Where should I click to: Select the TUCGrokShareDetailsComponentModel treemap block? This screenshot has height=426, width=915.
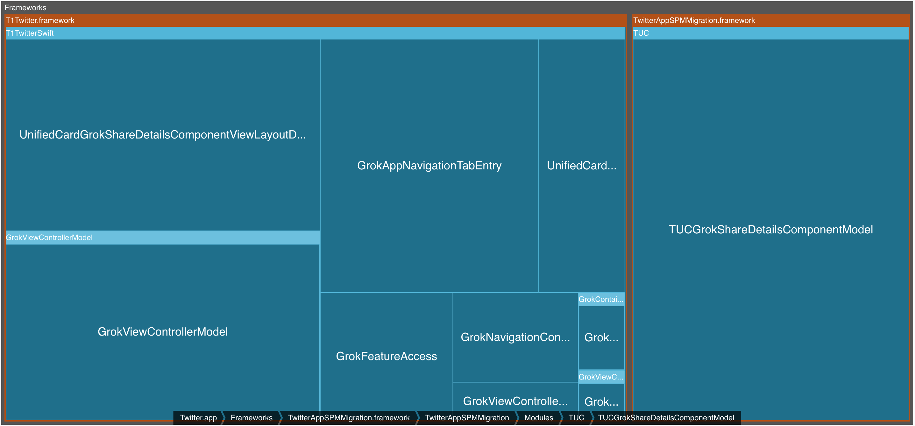[770, 230]
